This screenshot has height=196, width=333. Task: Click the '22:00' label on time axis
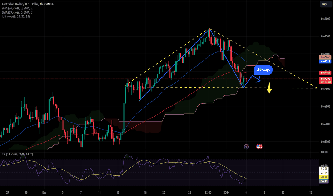tap(208, 192)
